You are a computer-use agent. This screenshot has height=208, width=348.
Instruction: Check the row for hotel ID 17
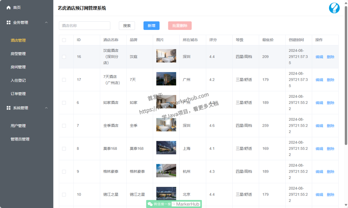[64, 80]
